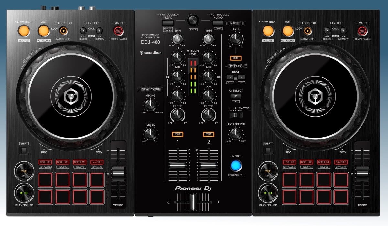
Task: Select HOT CUE pad mode on left deck
Action: click(46, 162)
